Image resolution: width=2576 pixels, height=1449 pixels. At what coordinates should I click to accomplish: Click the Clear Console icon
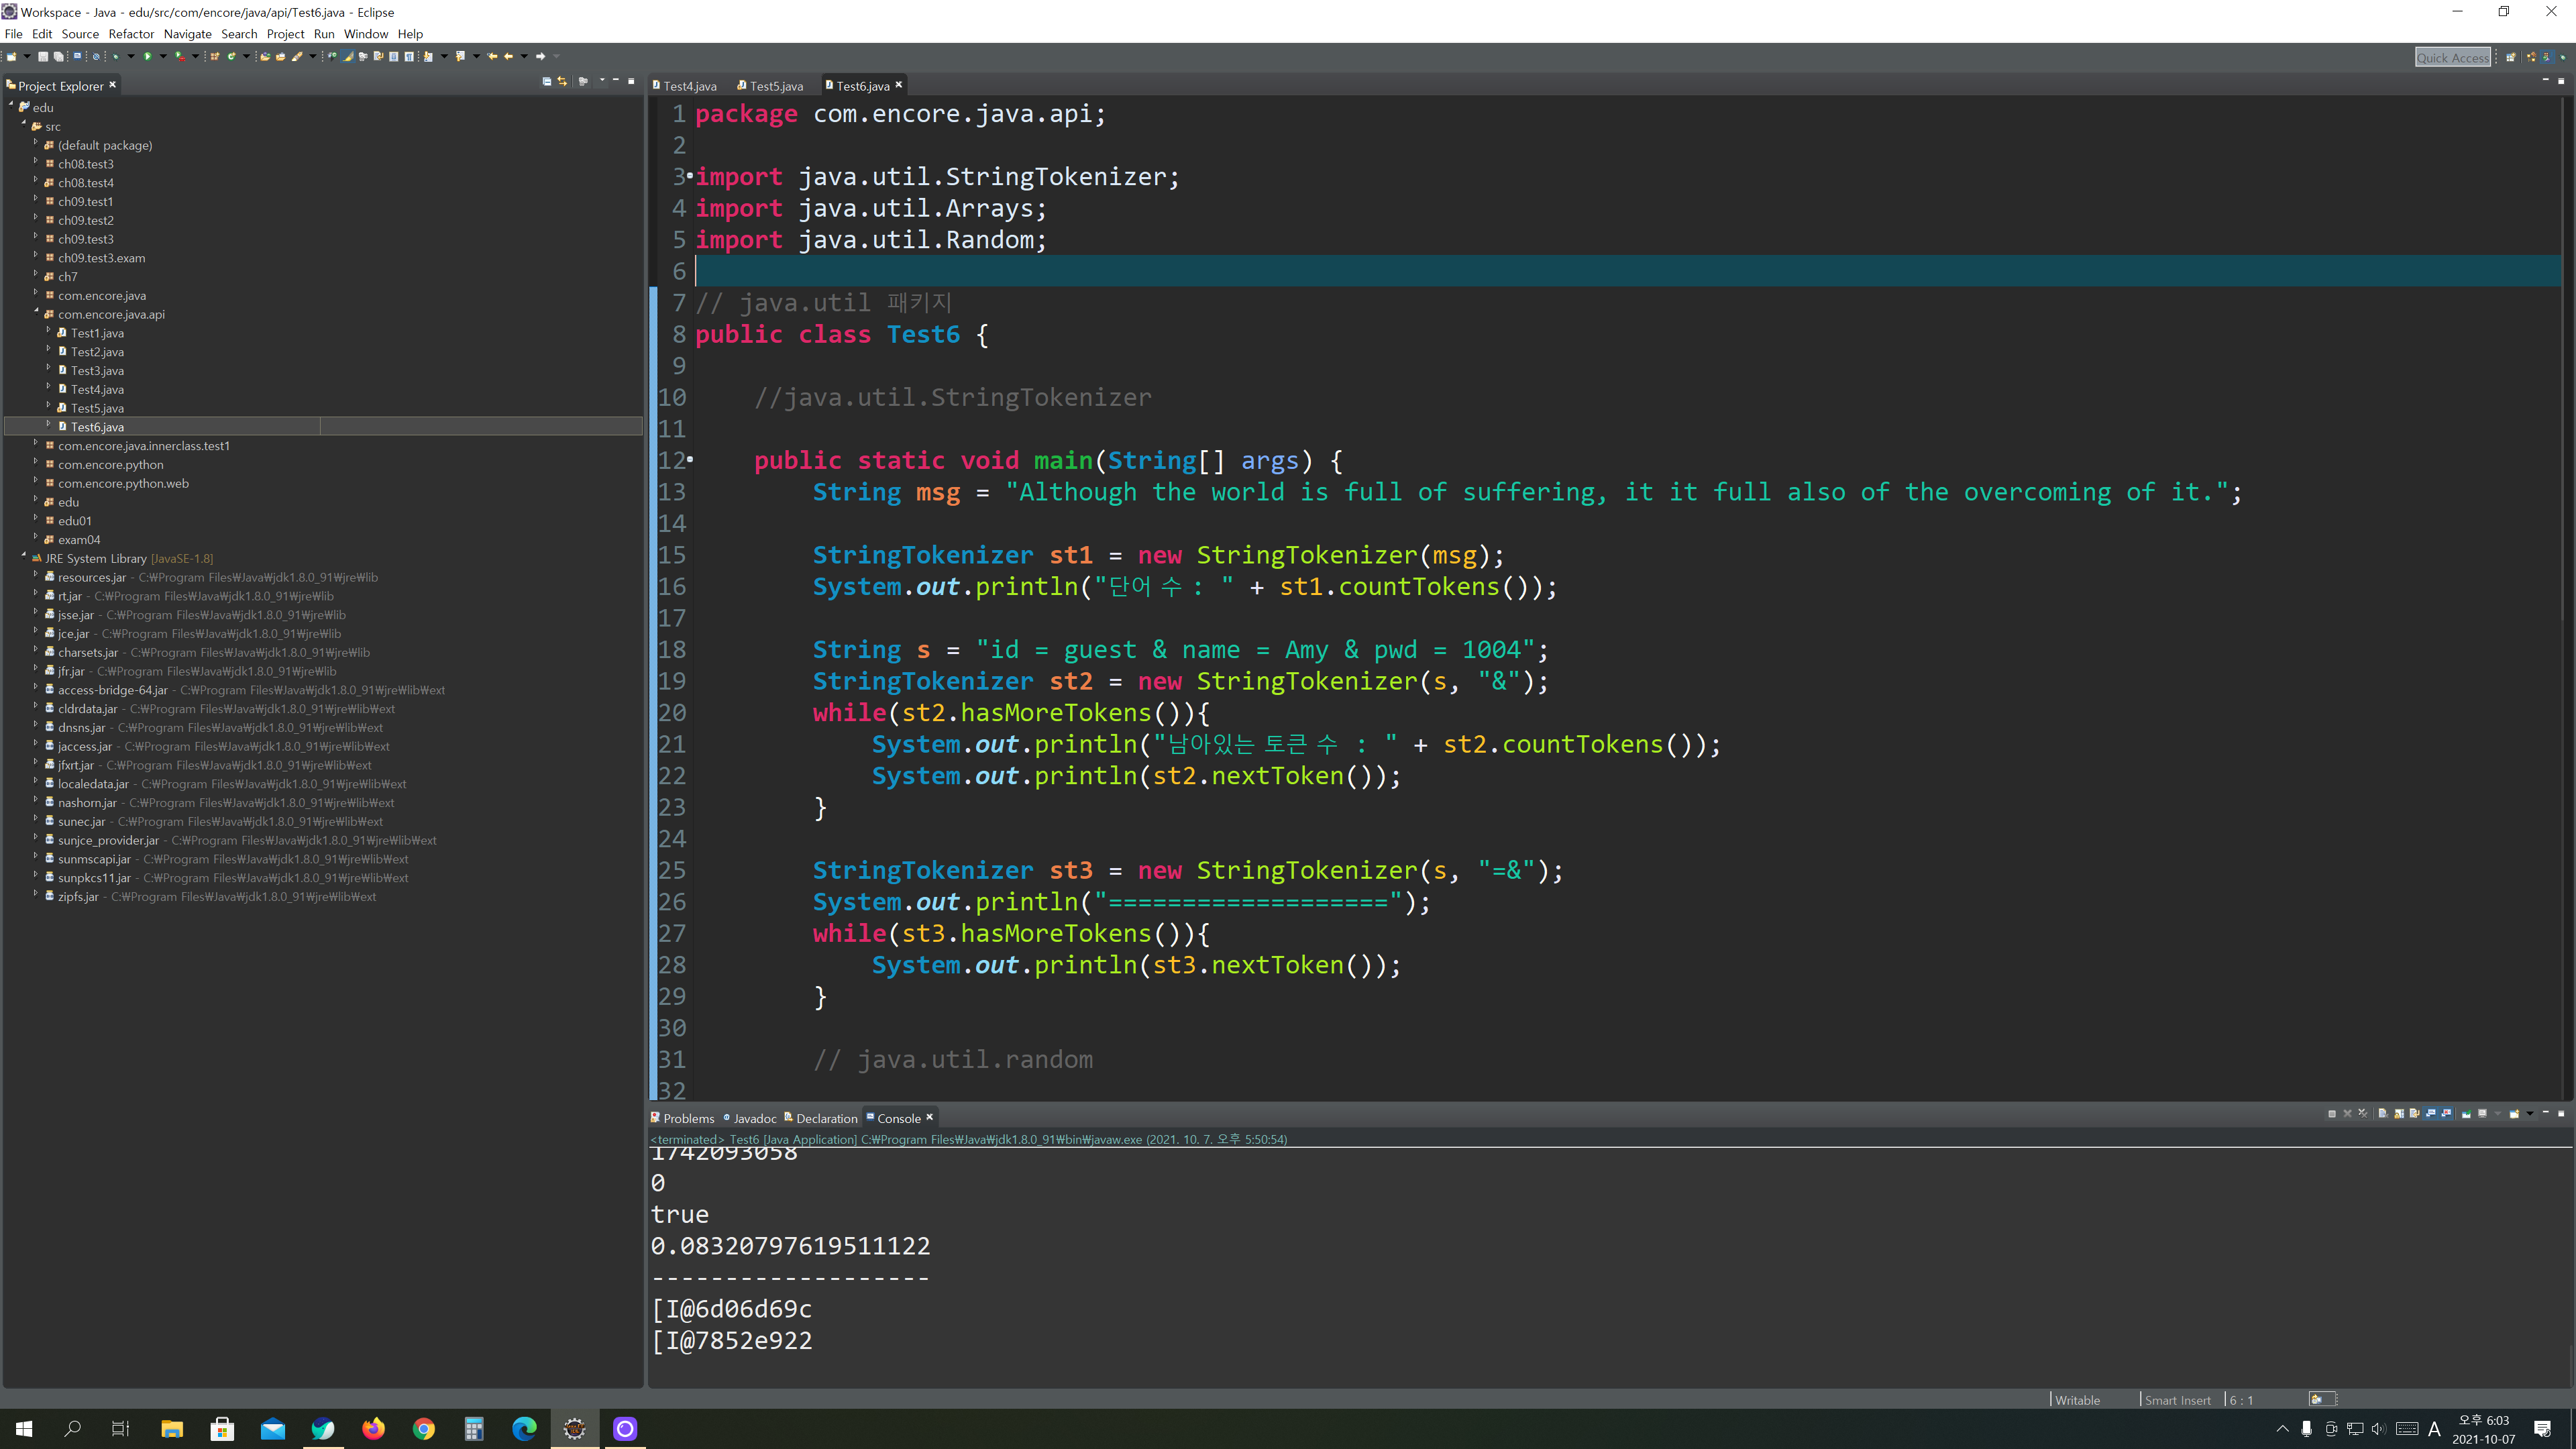(2383, 1113)
